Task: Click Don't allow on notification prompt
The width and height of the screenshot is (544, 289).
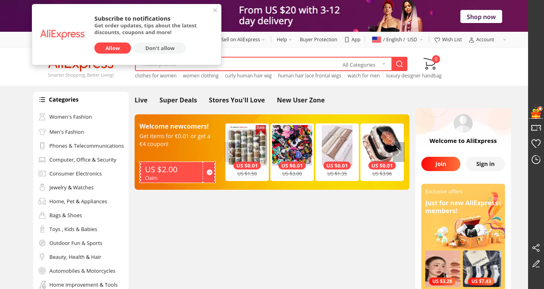Action: pos(160,48)
